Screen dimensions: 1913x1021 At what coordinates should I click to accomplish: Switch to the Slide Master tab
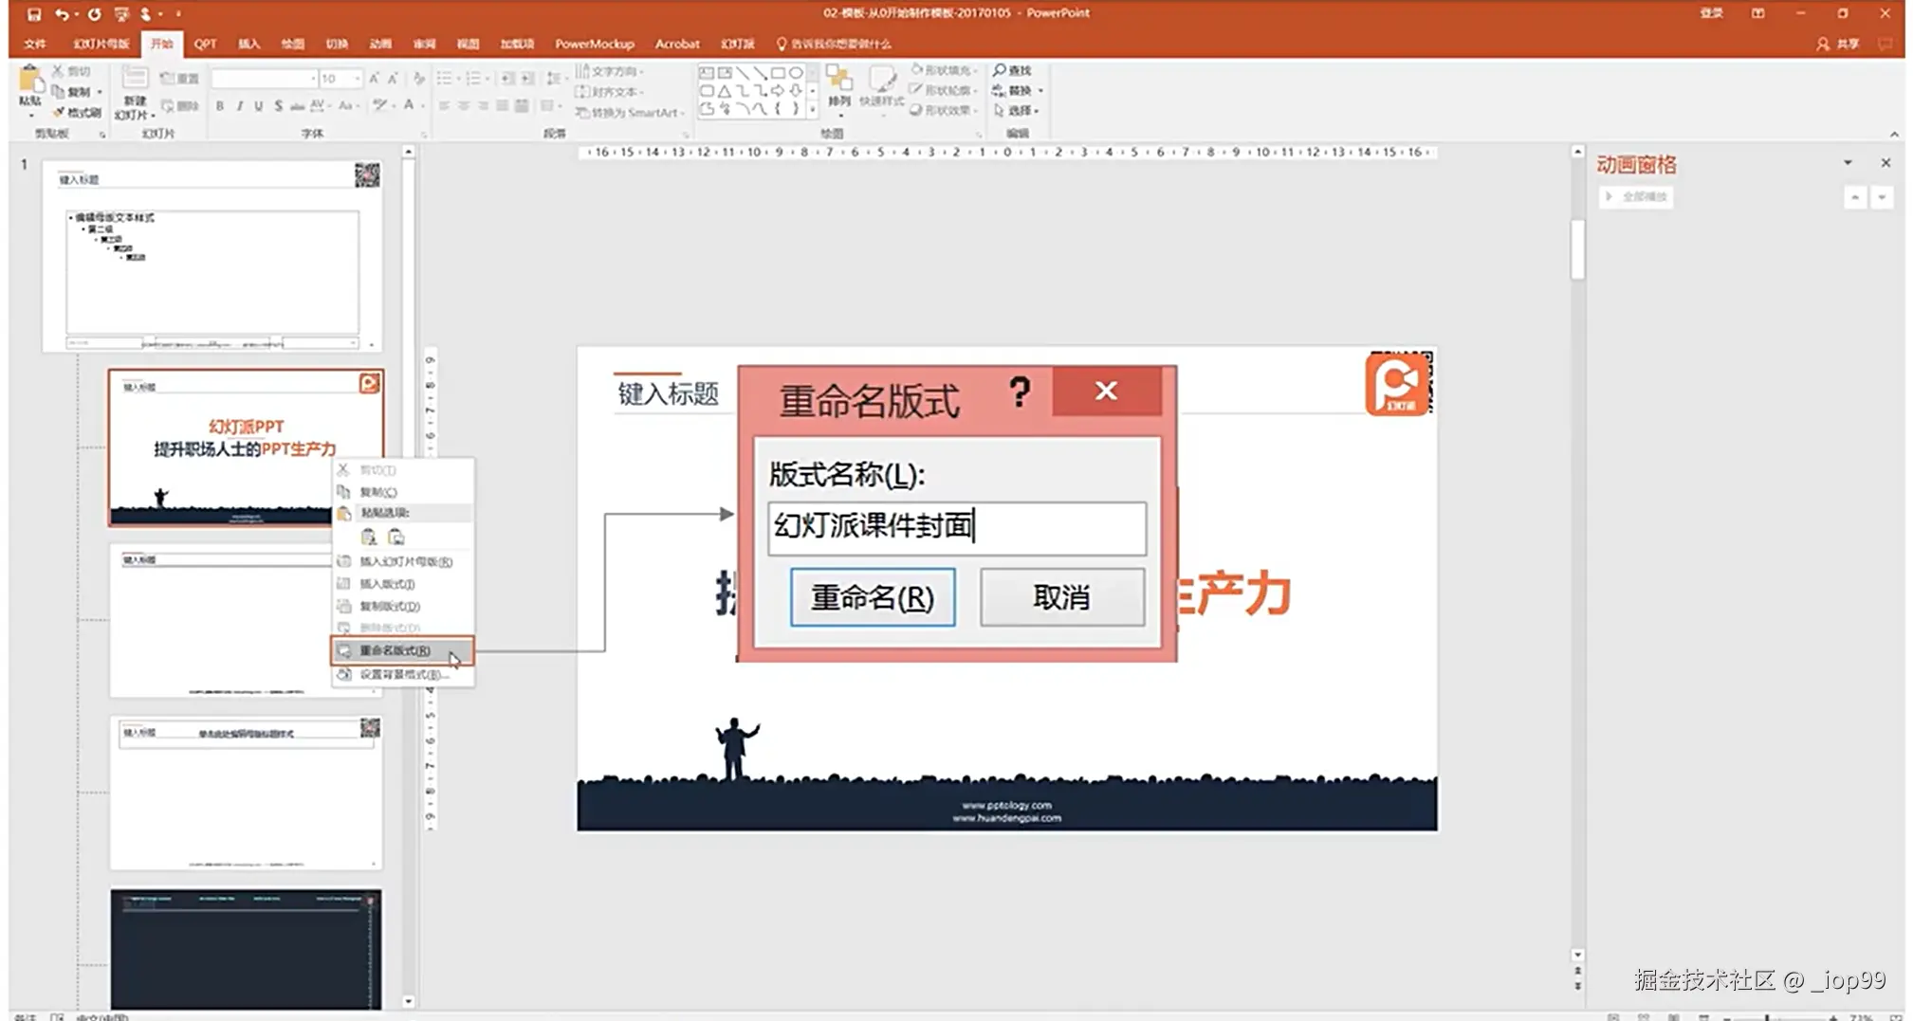click(101, 44)
